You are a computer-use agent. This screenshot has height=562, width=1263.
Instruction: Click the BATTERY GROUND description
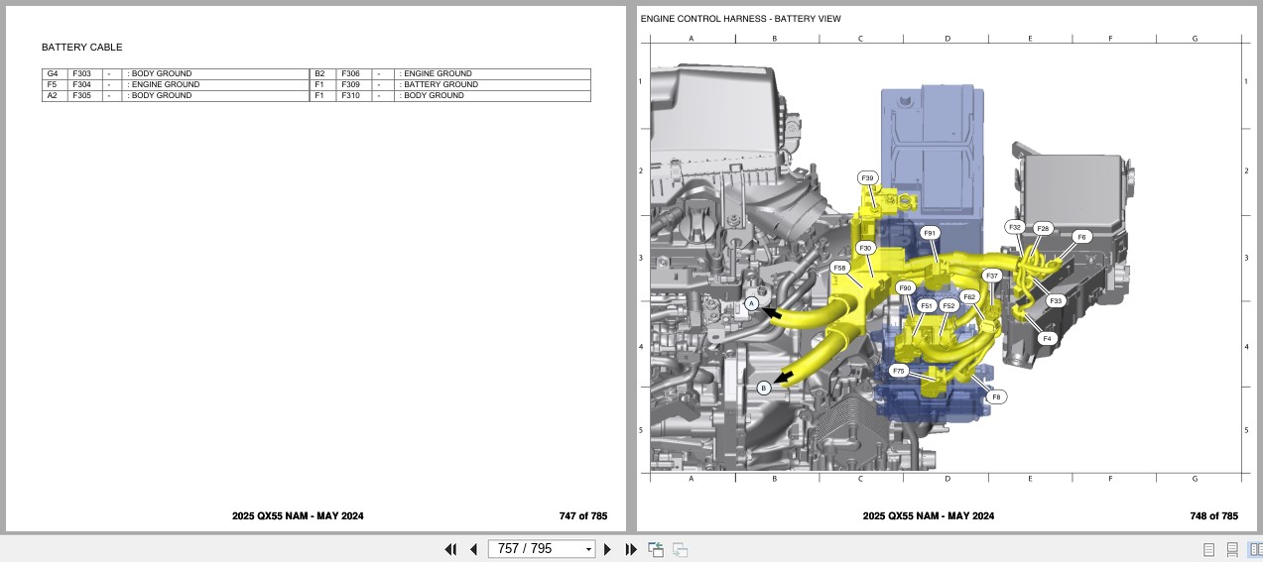coord(440,84)
